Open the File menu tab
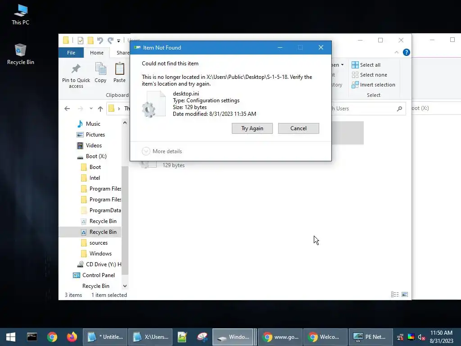The width and height of the screenshot is (461, 346). click(71, 53)
